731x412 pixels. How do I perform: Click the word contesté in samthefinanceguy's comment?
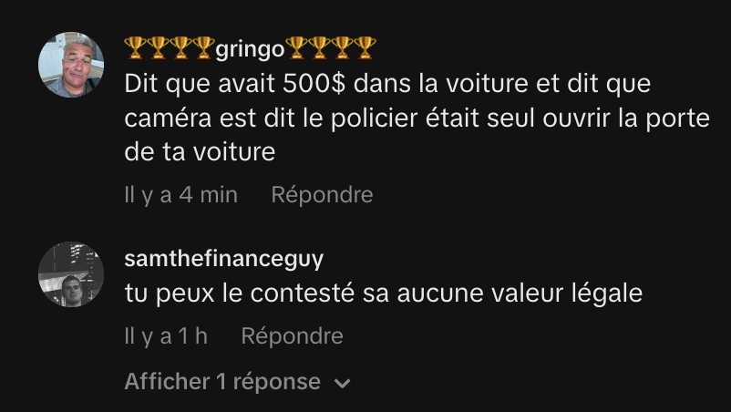302,294
